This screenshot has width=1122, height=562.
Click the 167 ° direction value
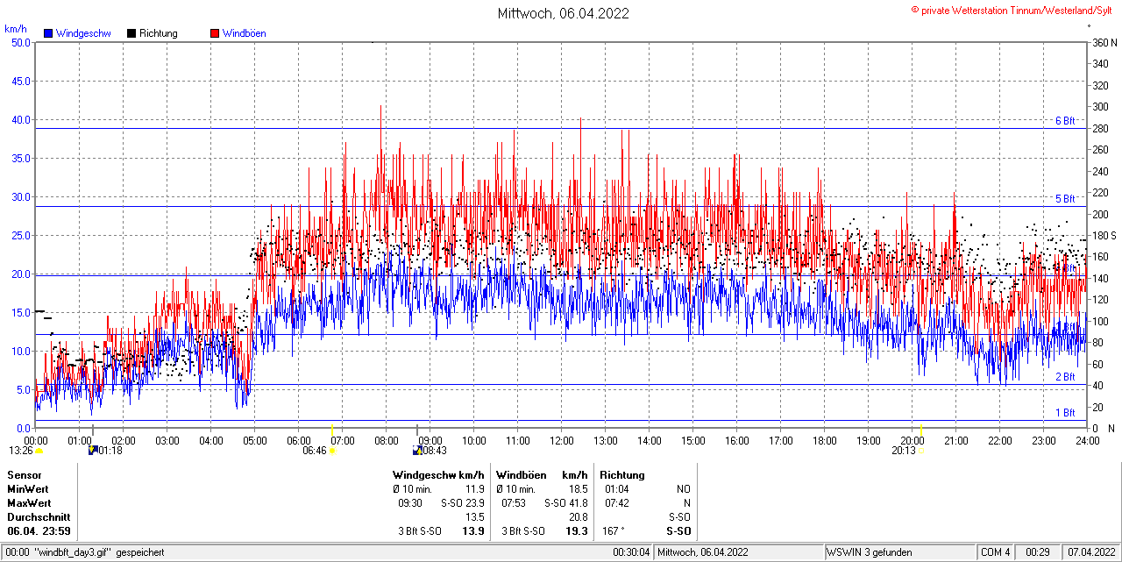pyautogui.click(x=612, y=531)
